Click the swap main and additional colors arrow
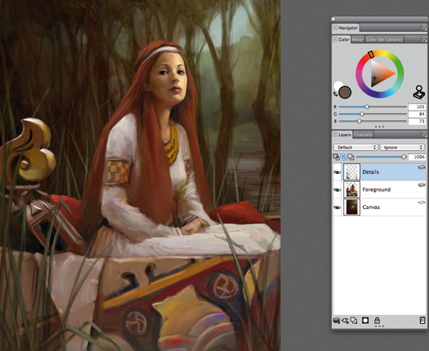Viewport: 429px width, 351px height. (335, 94)
